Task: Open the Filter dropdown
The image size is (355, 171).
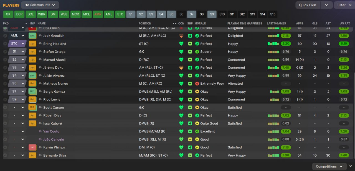Action: pos(344,5)
